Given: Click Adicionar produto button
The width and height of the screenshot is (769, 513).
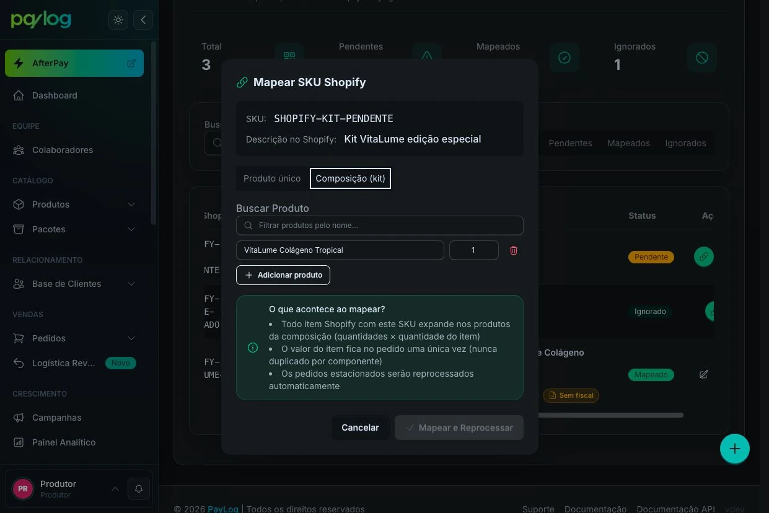Looking at the screenshot, I should click(x=283, y=275).
